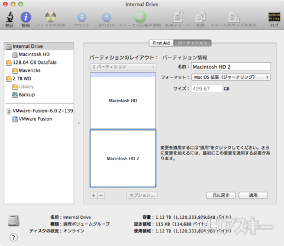Screen dimensions: 284x246
Task: Click the partition name field Macintosh HD 2
Action: 231,67
